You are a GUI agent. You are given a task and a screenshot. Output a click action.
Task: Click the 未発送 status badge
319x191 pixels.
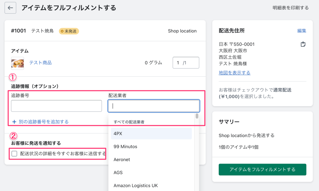(x=69, y=31)
